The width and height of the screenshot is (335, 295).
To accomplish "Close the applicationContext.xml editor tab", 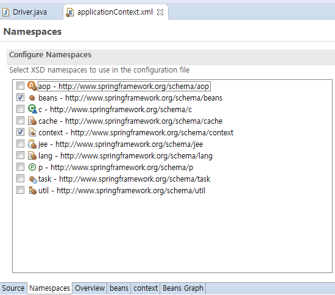I will coord(160,12).
